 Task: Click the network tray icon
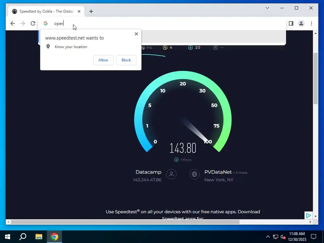coord(276,237)
